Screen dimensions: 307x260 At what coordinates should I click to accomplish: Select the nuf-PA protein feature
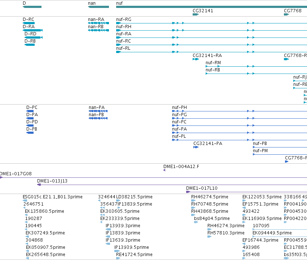(x=240, y=133)
